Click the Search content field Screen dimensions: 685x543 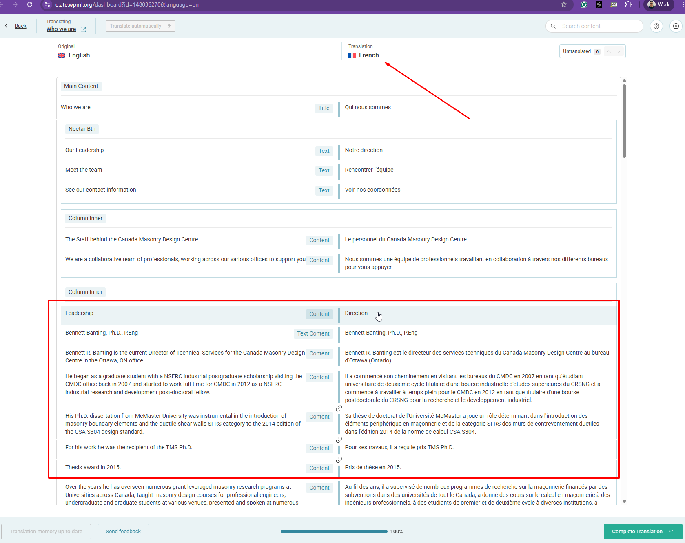point(594,26)
